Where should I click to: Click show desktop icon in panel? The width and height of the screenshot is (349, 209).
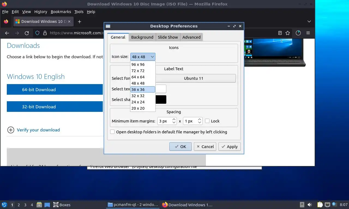tap(47, 205)
